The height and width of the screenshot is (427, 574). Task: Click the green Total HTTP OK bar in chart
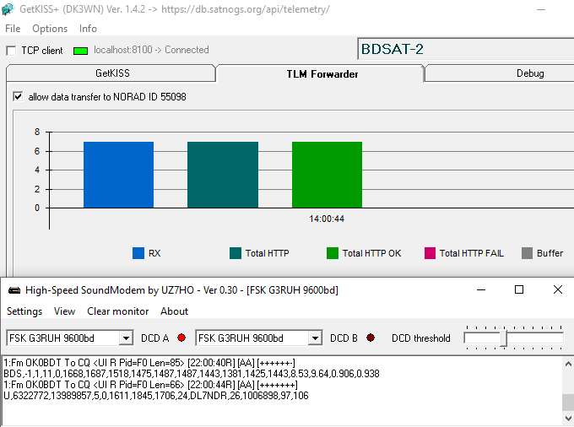327,175
